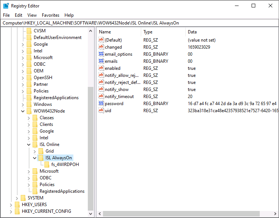Click the string icon next to enabled
This screenshot has height=218, width=279.
(101, 68)
